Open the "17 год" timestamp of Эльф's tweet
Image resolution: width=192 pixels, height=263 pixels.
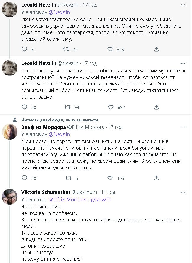pos(115,127)
